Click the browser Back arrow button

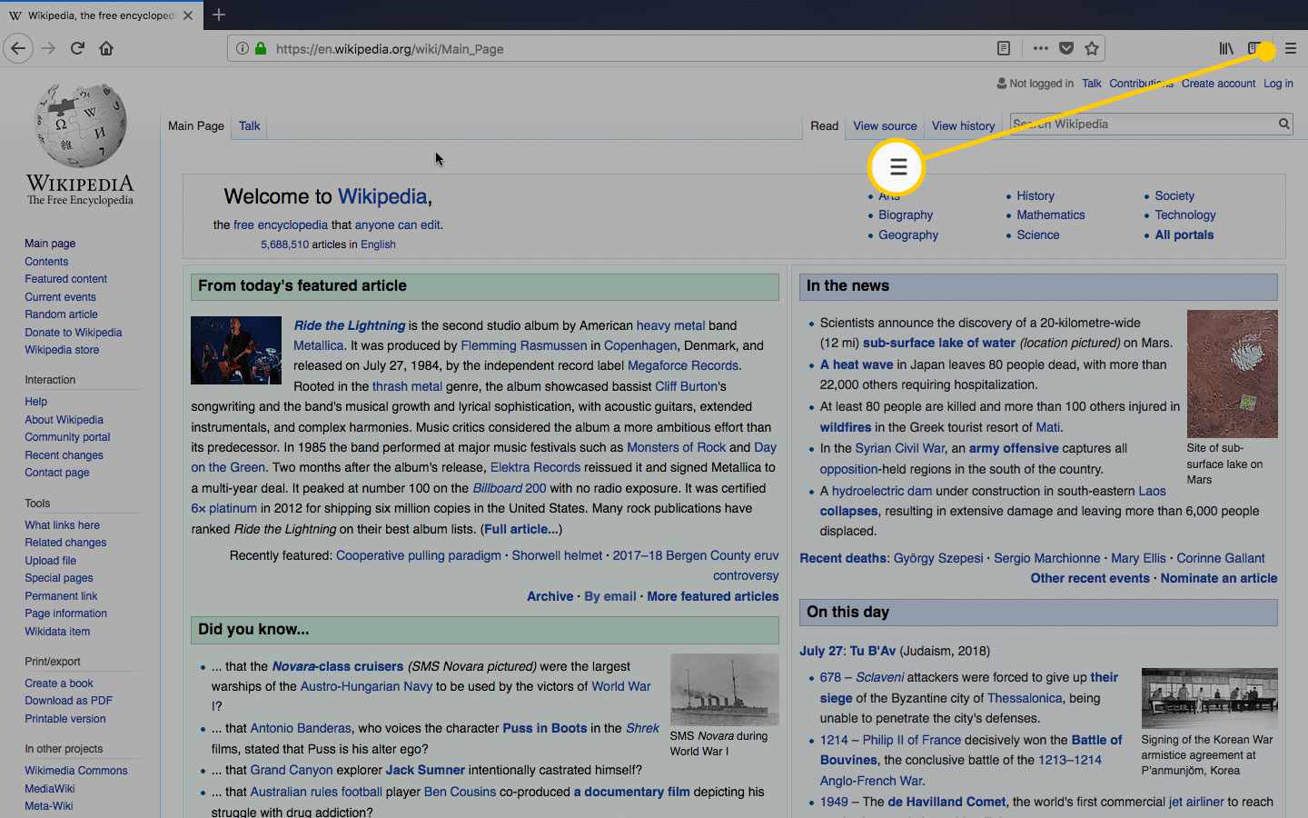(18, 49)
